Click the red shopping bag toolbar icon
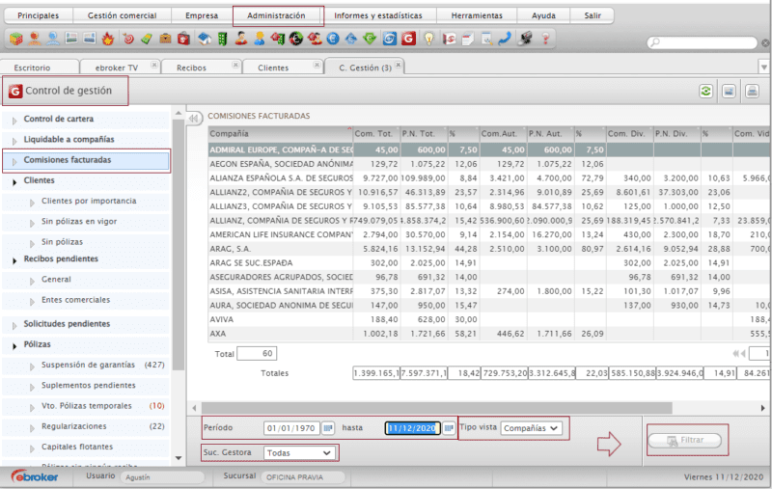Screen dimensions: 772x489 coord(183,39)
